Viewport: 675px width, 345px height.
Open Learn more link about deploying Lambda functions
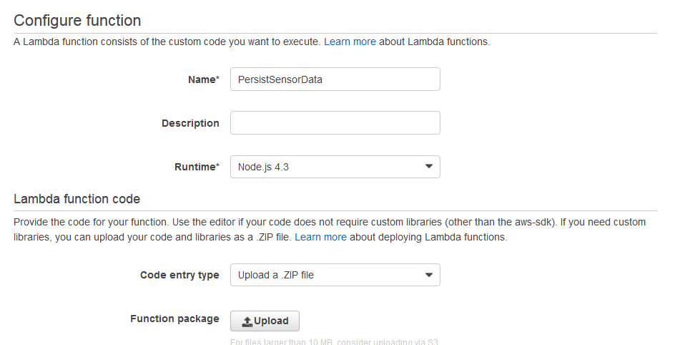(x=320, y=237)
